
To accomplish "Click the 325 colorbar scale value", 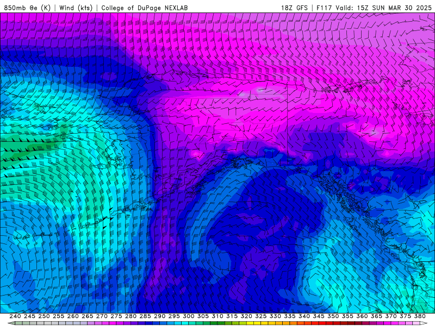I will (261, 316).
